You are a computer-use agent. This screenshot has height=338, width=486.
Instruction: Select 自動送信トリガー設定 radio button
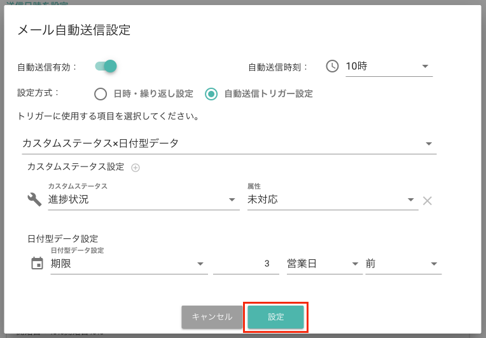click(x=211, y=94)
